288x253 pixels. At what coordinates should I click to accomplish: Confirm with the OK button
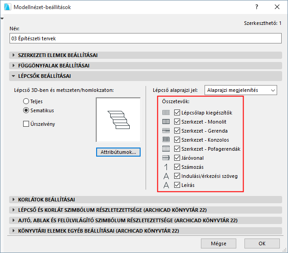[262, 243]
